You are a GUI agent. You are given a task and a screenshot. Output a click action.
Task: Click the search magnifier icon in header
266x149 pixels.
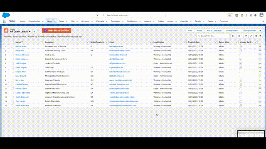[x=103, y=15]
